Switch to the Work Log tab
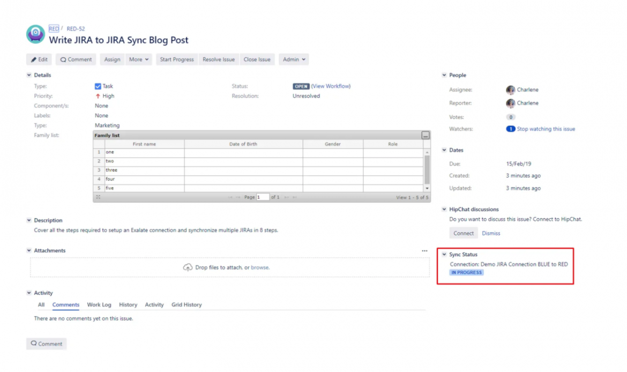The width and height of the screenshot is (627, 372). (x=99, y=305)
